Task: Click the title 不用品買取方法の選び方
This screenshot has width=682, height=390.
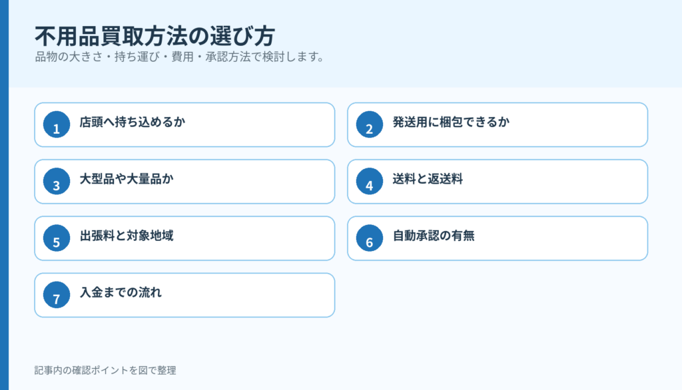Action: point(155,36)
